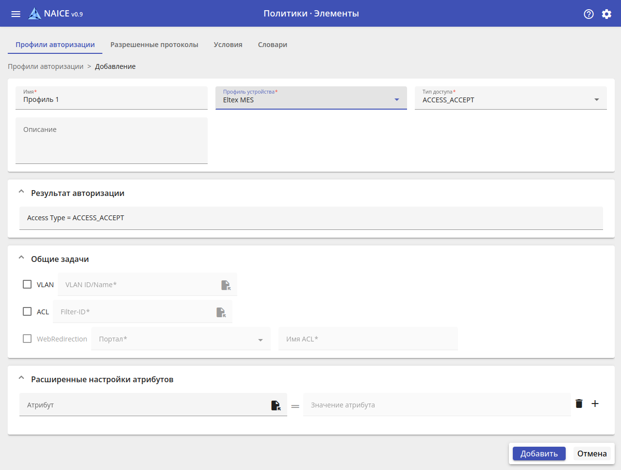Open the settings gear icon
Viewport: 621px width, 470px height.
606,14
